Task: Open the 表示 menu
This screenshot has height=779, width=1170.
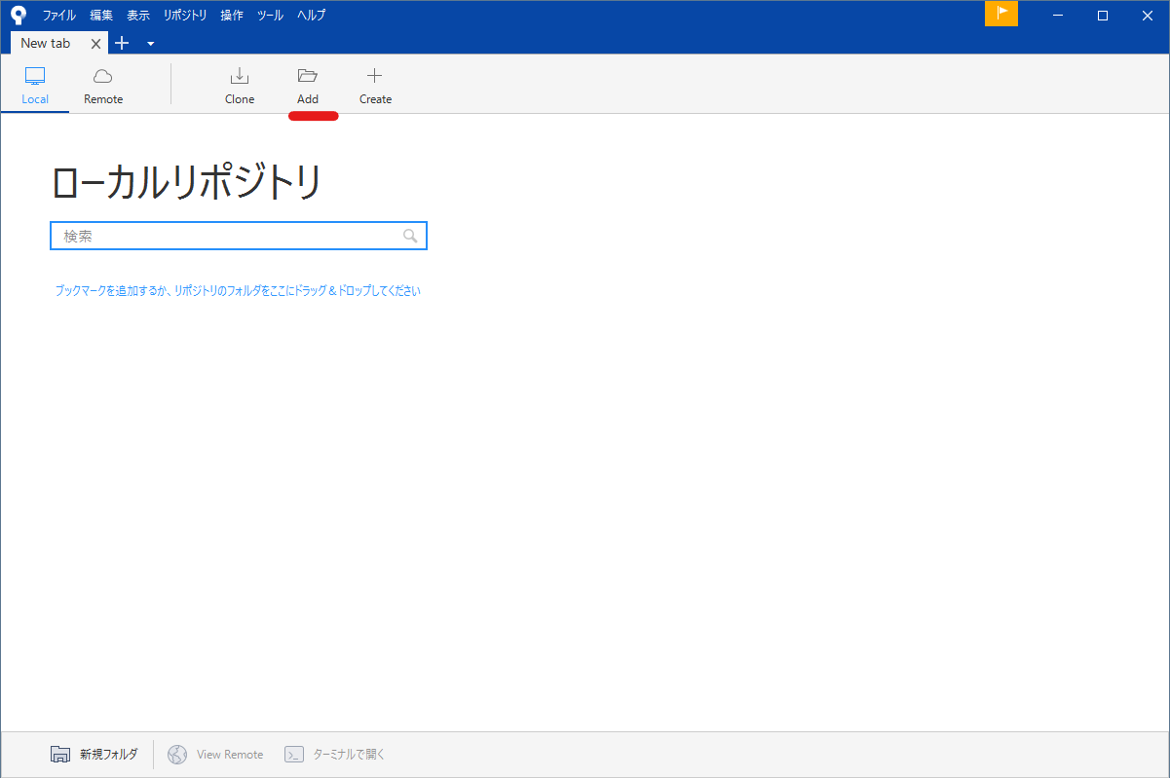Action: (x=138, y=15)
